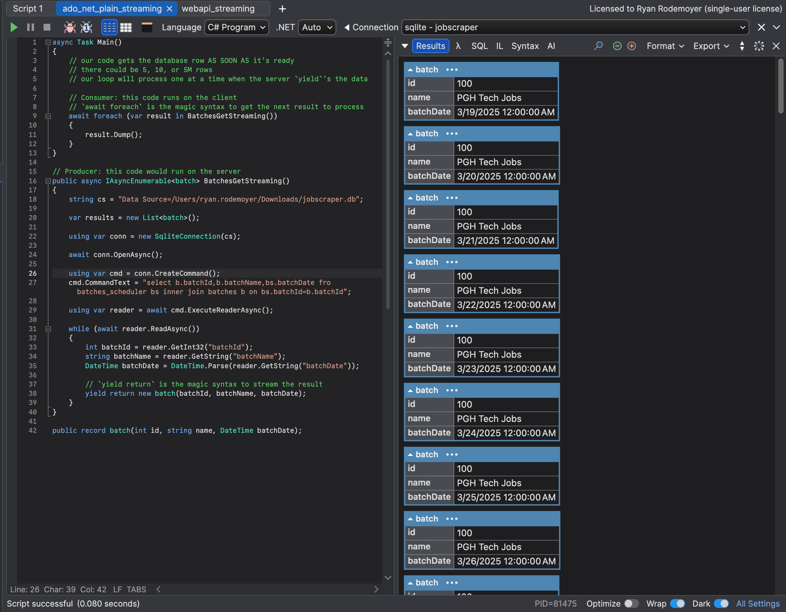786x612 pixels.
Task: Collapse the batch dated 3/22/2025
Action: click(x=410, y=262)
